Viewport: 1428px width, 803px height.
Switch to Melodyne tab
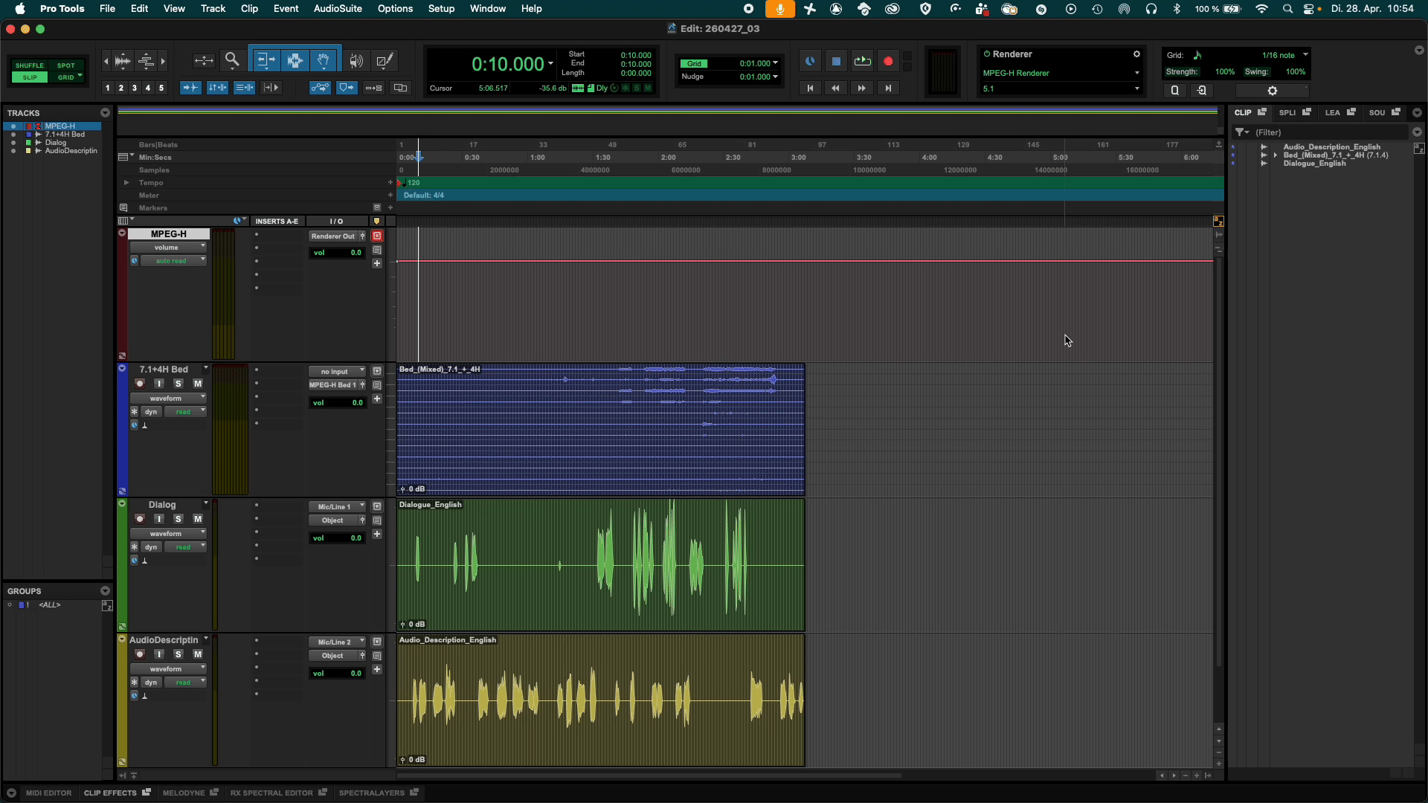click(183, 793)
